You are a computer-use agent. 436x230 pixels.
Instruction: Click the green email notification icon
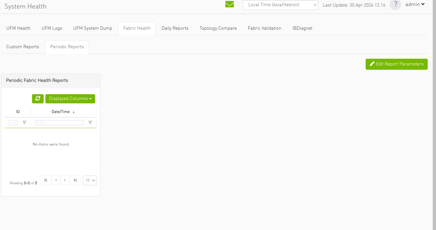229,4
